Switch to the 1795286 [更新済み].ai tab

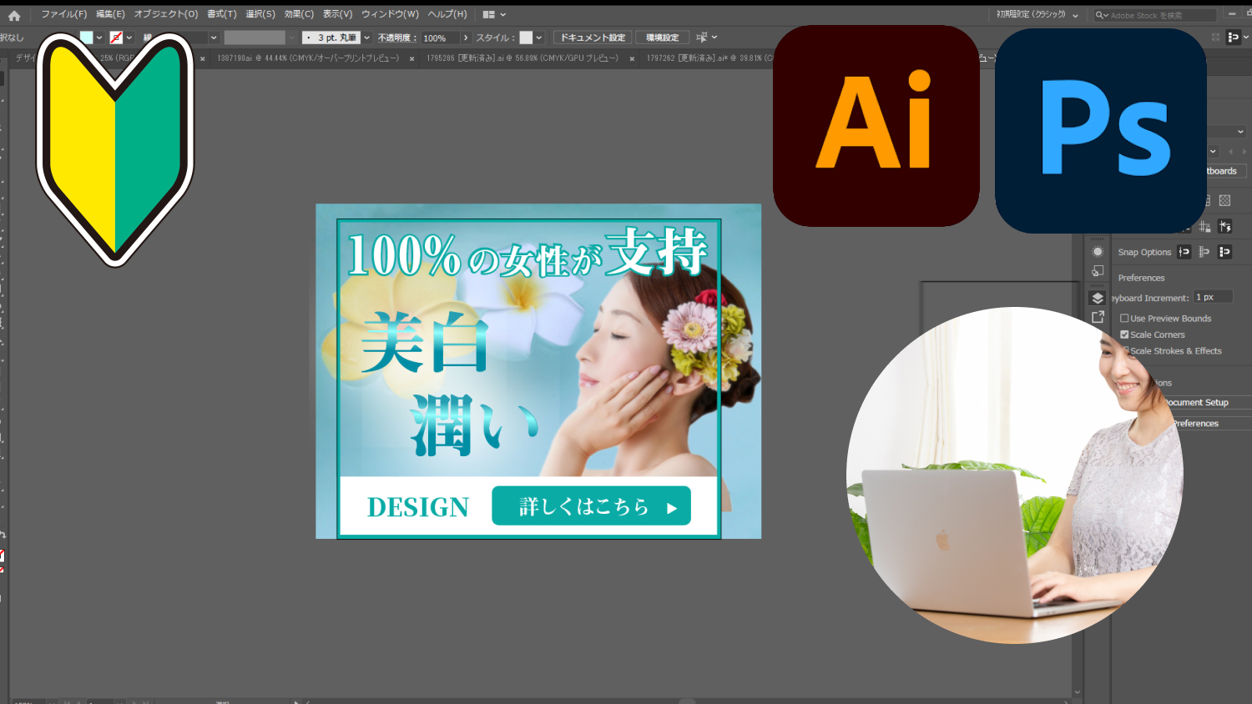click(x=523, y=58)
